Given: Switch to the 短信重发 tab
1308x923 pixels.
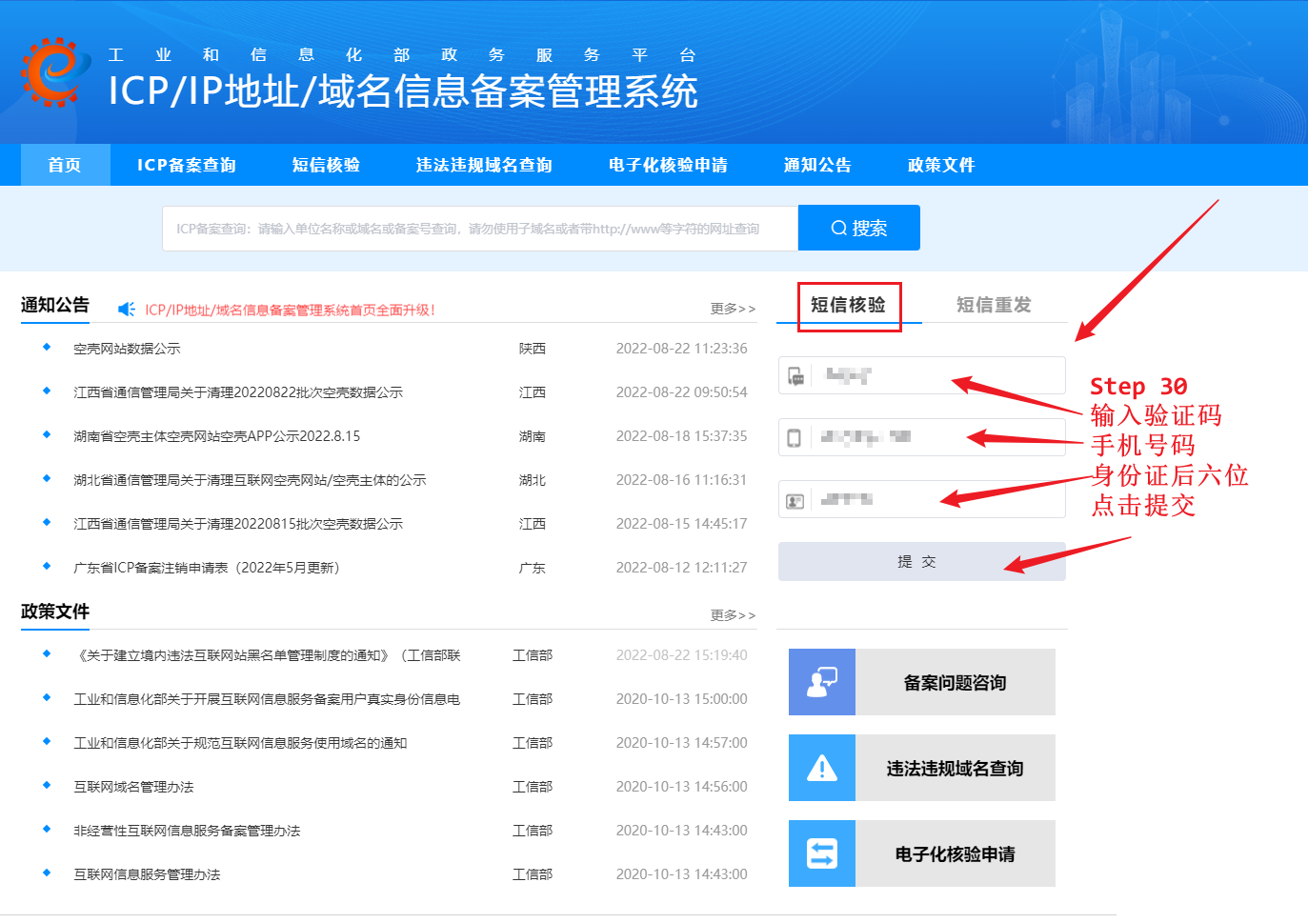Looking at the screenshot, I should 994,305.
